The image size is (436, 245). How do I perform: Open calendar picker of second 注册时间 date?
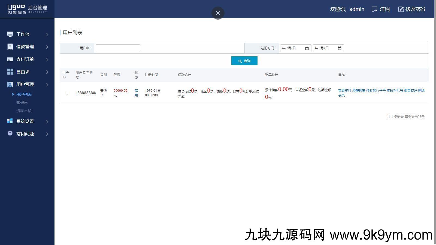coord(340,48)
